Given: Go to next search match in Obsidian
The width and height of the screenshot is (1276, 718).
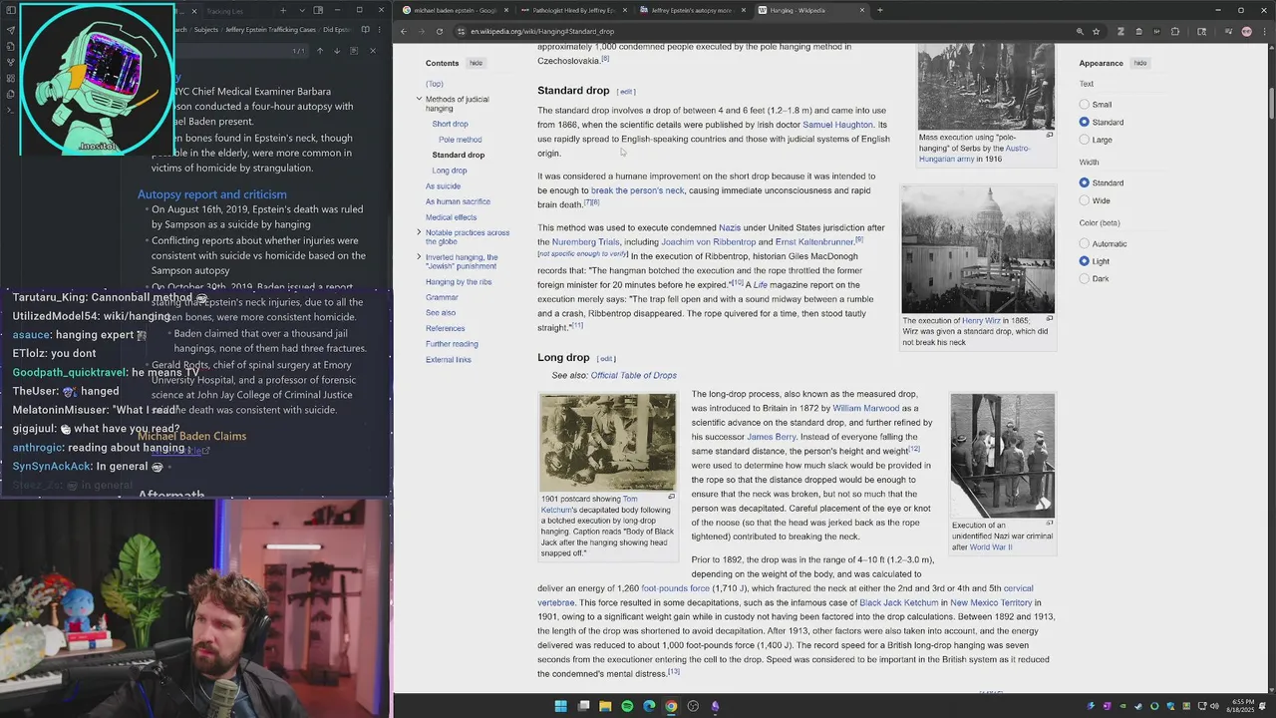Looking at the screenshot, I should 337,51.
